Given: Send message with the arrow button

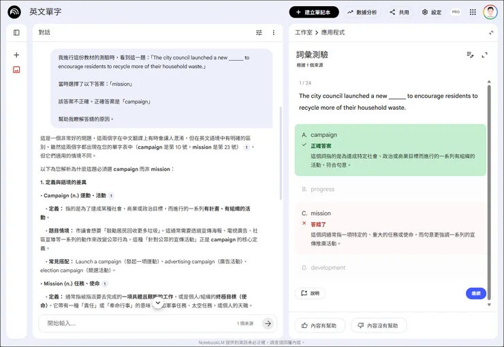Looking at the screenshot, I should [268, 323].
